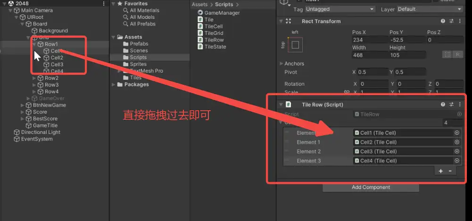Open the 2048 scene options menu

104,4
